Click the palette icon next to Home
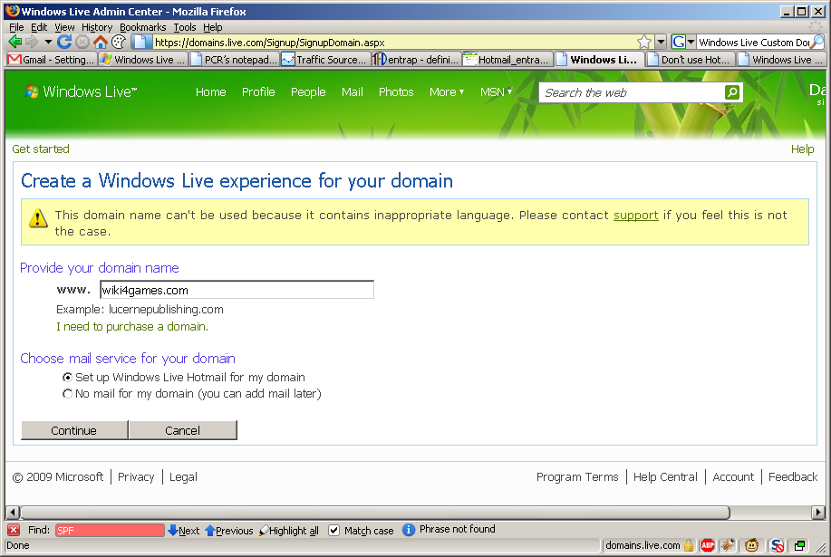The height and width of the screenshot is (557, 831). [x=119, y=42]
